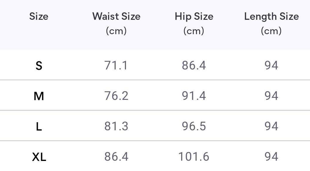The image size is (310, 171).
Task: Click hip value 96.5 for size L
Action: 194,126
